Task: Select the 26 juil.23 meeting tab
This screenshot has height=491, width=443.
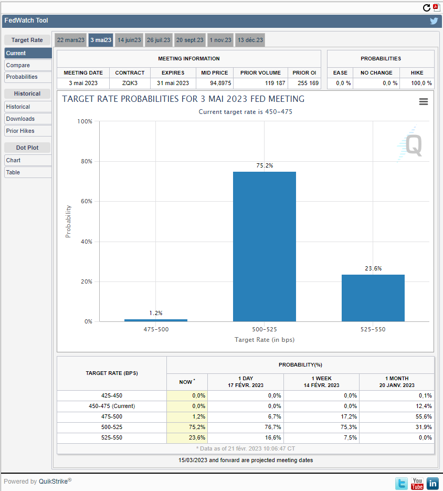Action: pos(159,40)
